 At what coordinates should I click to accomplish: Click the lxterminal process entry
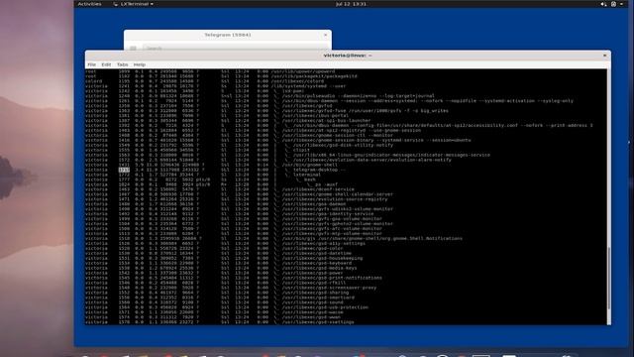coord(307,175)
